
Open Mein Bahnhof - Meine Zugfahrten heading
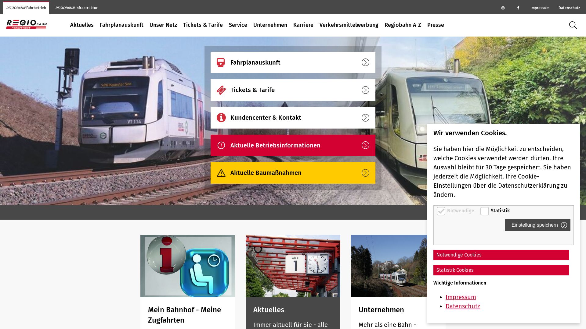[x=185, y=315]
